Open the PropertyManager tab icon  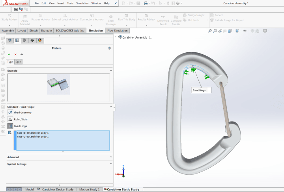click(17, 40)
